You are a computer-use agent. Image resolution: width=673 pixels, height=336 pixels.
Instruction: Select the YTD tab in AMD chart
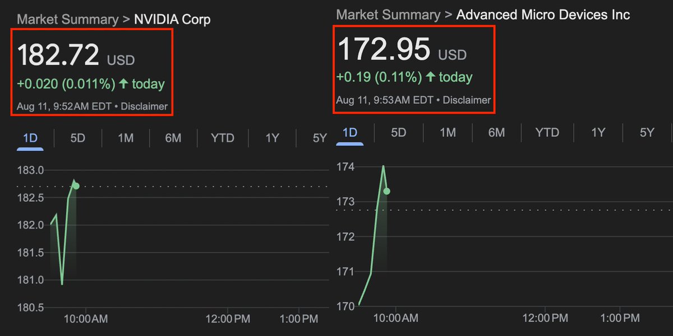pyautogui.click(x=547, y=132)
